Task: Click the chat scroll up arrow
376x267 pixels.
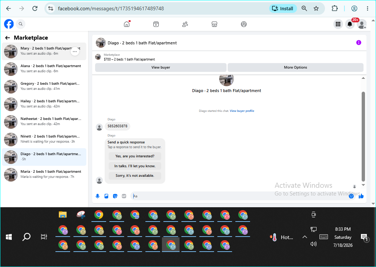Action: click(x=363, y=78)
